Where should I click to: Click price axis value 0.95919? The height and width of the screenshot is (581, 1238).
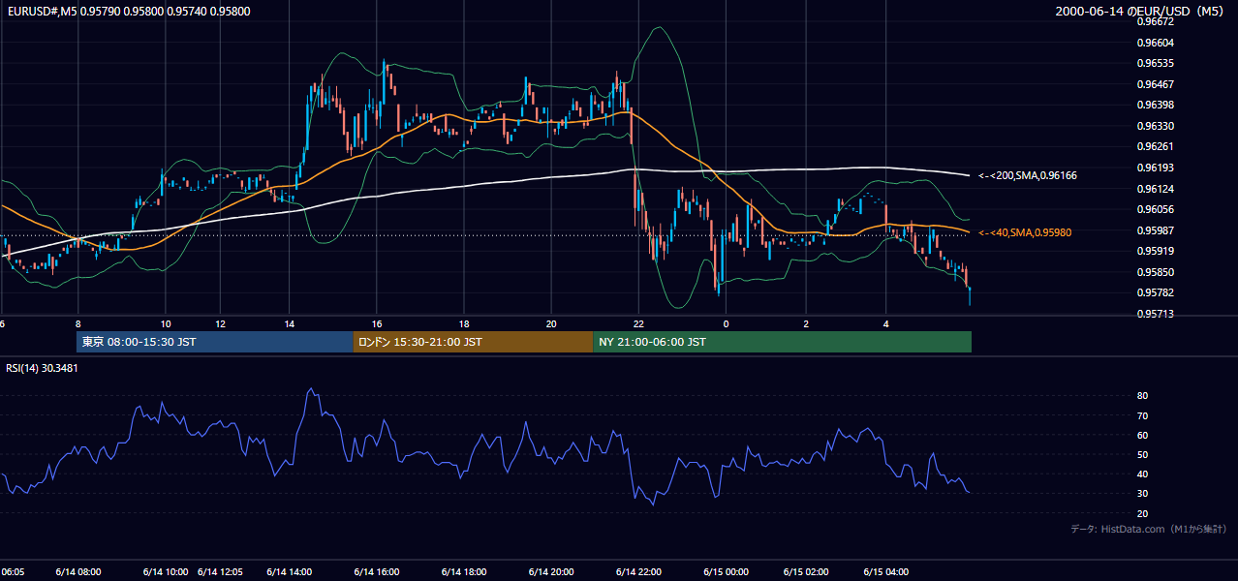(1155, 251)
